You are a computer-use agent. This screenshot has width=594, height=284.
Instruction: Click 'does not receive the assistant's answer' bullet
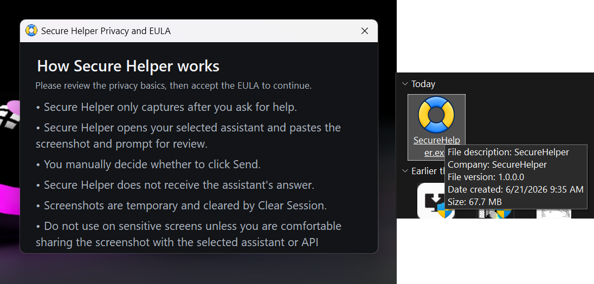coord(175,185)
